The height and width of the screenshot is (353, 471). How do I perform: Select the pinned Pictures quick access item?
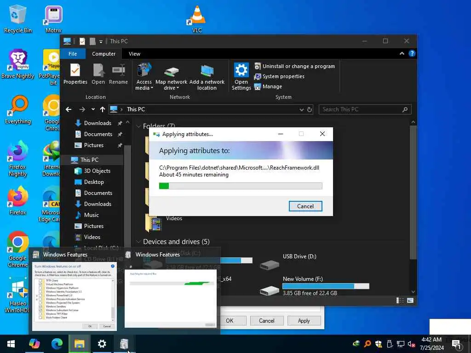point(94,145)
